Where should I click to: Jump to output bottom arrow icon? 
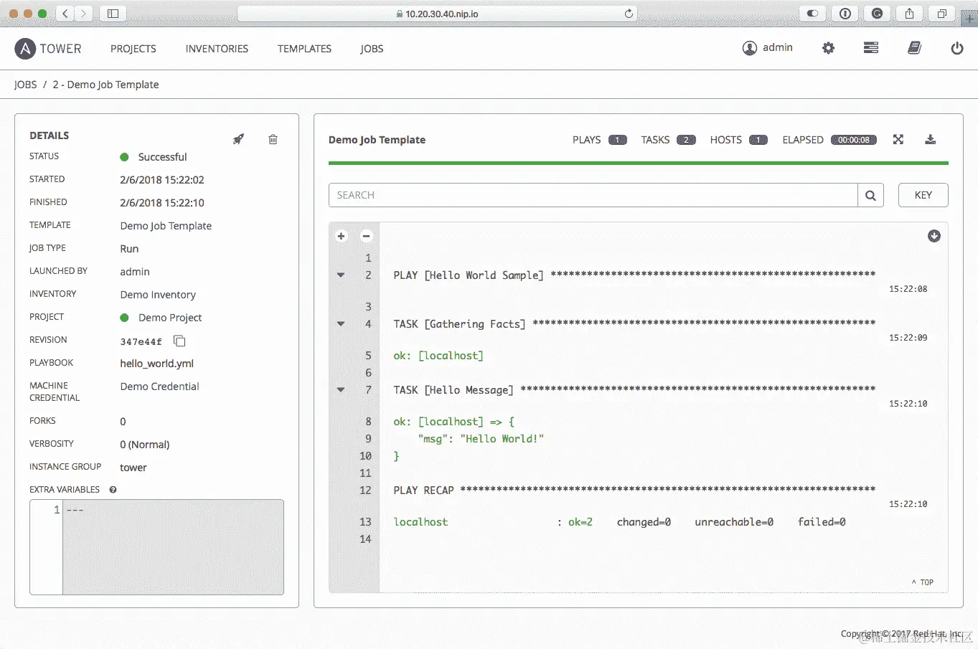pos(934,236)
